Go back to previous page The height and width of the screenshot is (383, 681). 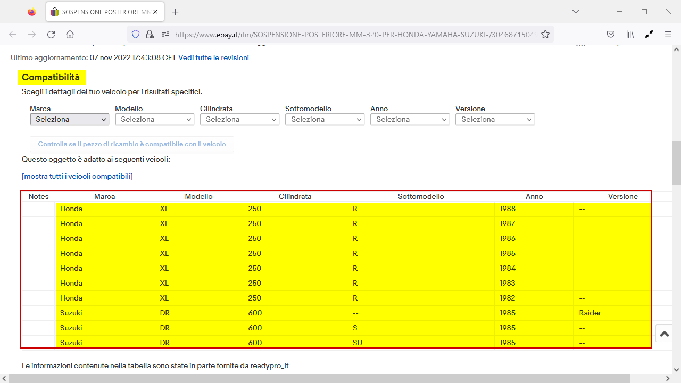tap(13, 34)
